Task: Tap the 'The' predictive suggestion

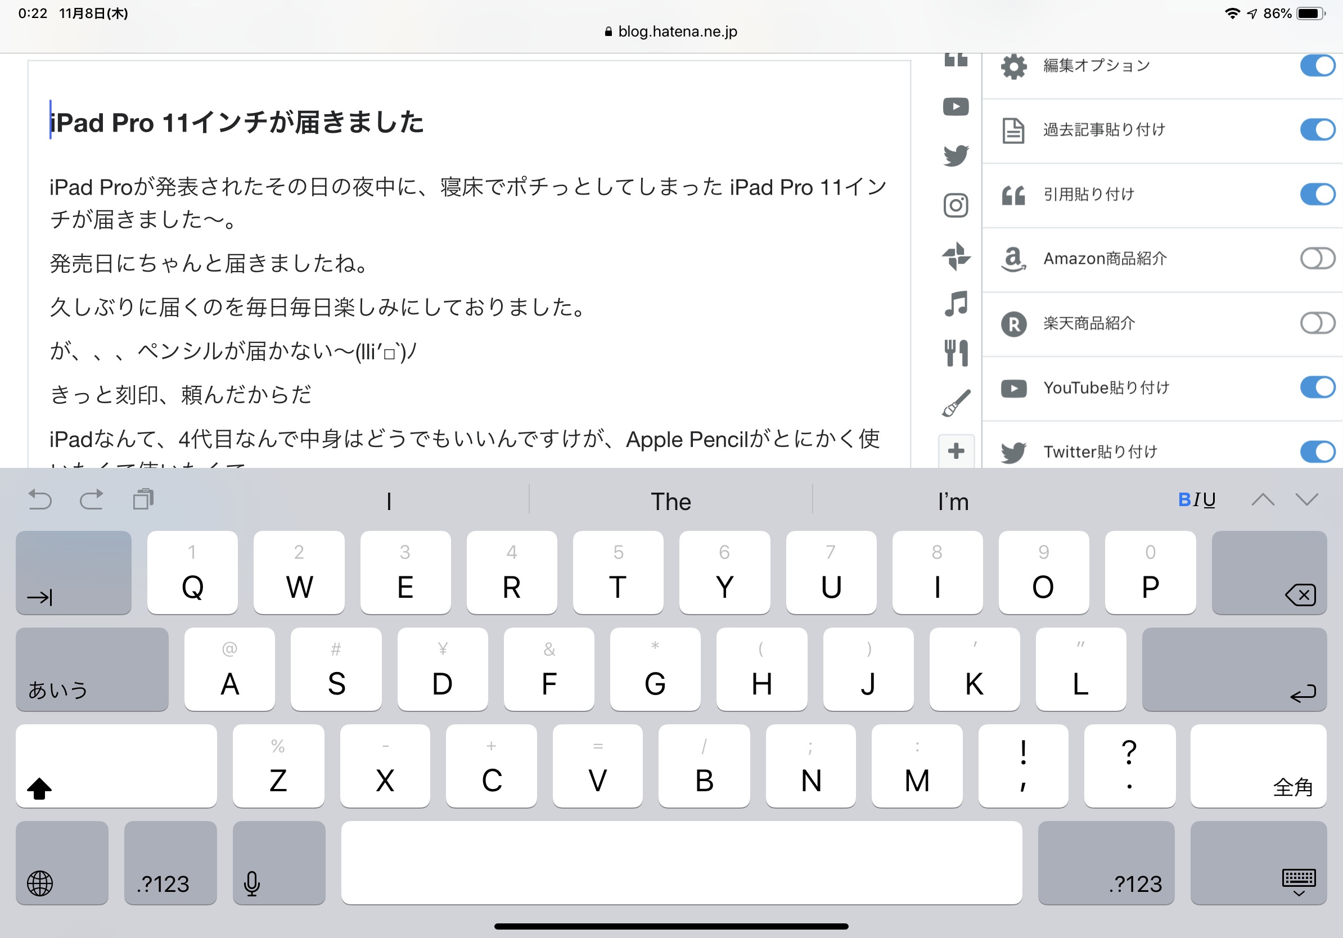Action: (670, 502)
